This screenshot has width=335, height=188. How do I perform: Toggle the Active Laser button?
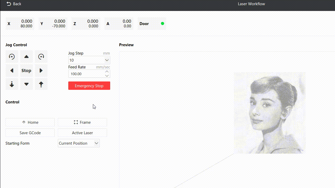82,133
